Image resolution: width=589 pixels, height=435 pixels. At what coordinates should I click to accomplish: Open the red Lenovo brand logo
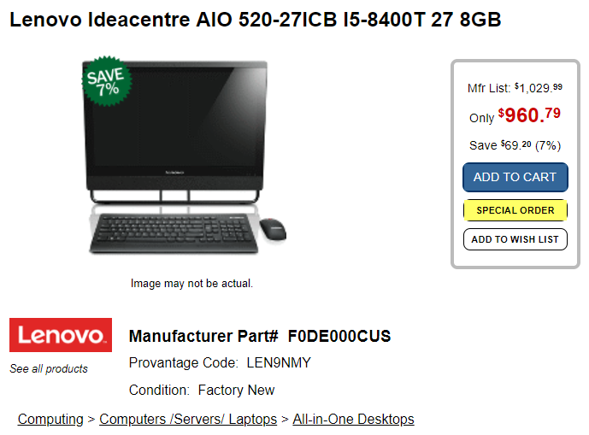(x=61, y=335)
